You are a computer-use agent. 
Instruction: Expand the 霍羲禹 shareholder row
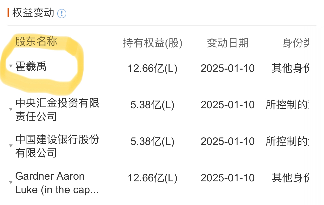click(11, 66)
